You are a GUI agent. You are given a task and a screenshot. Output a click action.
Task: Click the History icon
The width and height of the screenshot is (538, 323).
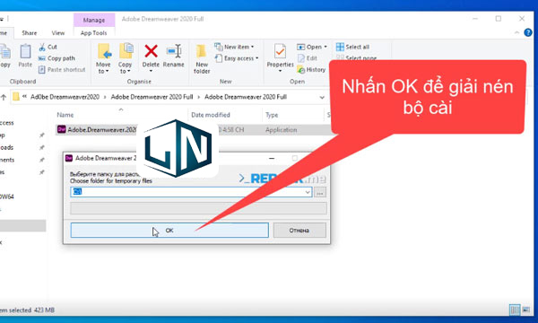click(x=301, y=70)
